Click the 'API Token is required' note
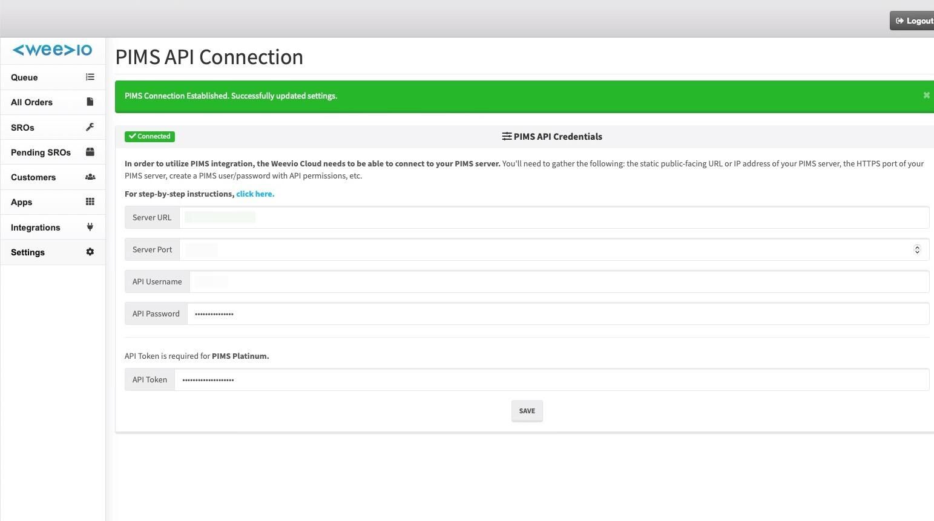Image resolution: width=934 pixels, height=521 pixels. tap(197, 356)
